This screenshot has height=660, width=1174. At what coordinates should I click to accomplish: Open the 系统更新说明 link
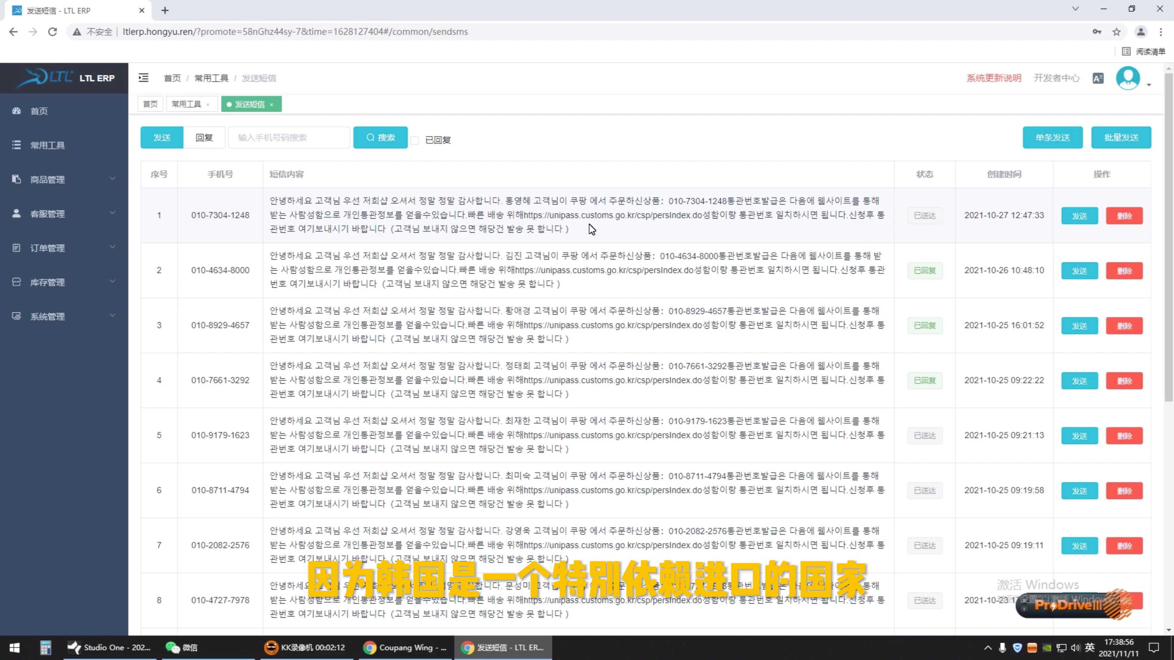click(993, 78)
